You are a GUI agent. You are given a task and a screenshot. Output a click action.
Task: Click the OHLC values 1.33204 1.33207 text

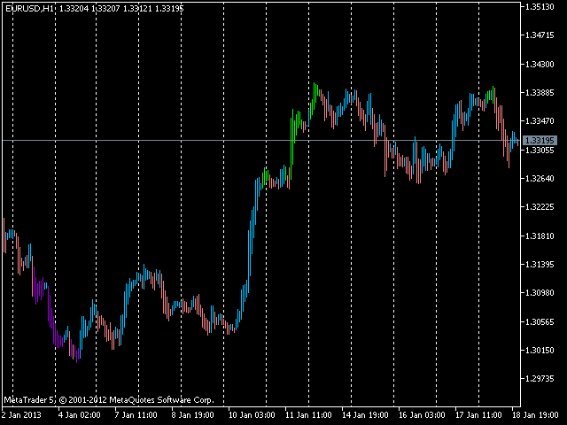[x=89, y=9]
